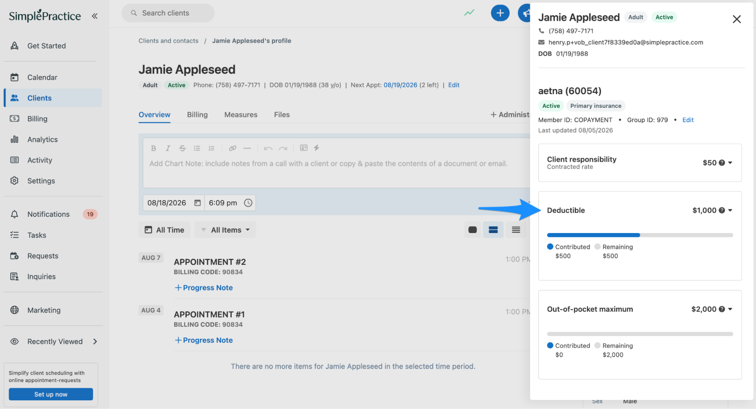Insert a numbered list in chart note

pyautogui.click(x=211, y=148)
